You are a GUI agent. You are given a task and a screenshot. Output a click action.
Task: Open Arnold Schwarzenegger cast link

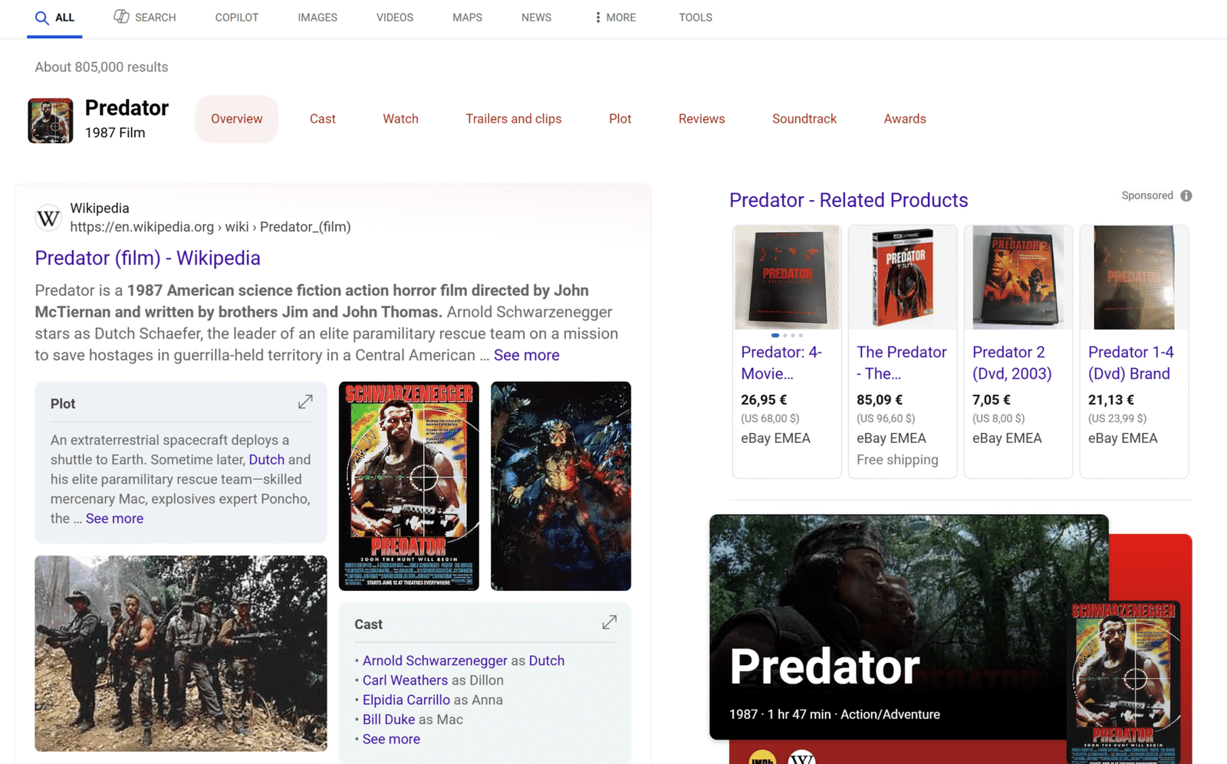[x=434, y=661]
